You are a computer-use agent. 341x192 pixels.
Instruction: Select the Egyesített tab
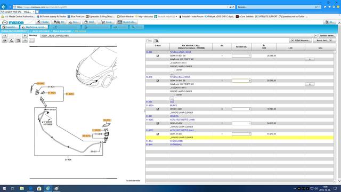(10, 27)
